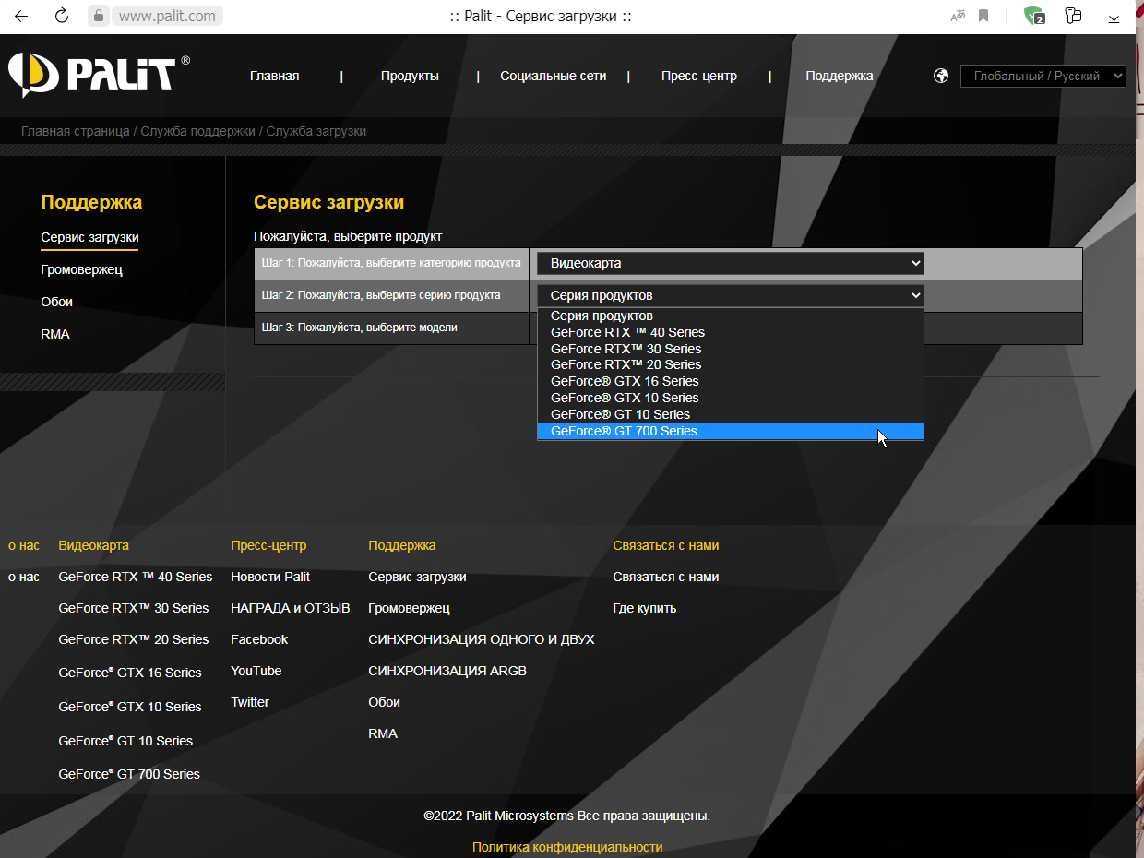Open the page translate icon
This screenshot has height=858, width=1144.
tap(958, 16)
